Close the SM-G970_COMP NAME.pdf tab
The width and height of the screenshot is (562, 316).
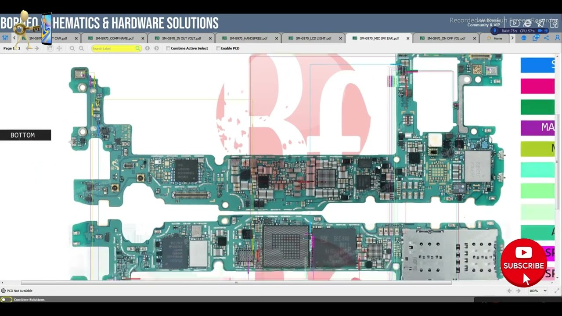143,39
